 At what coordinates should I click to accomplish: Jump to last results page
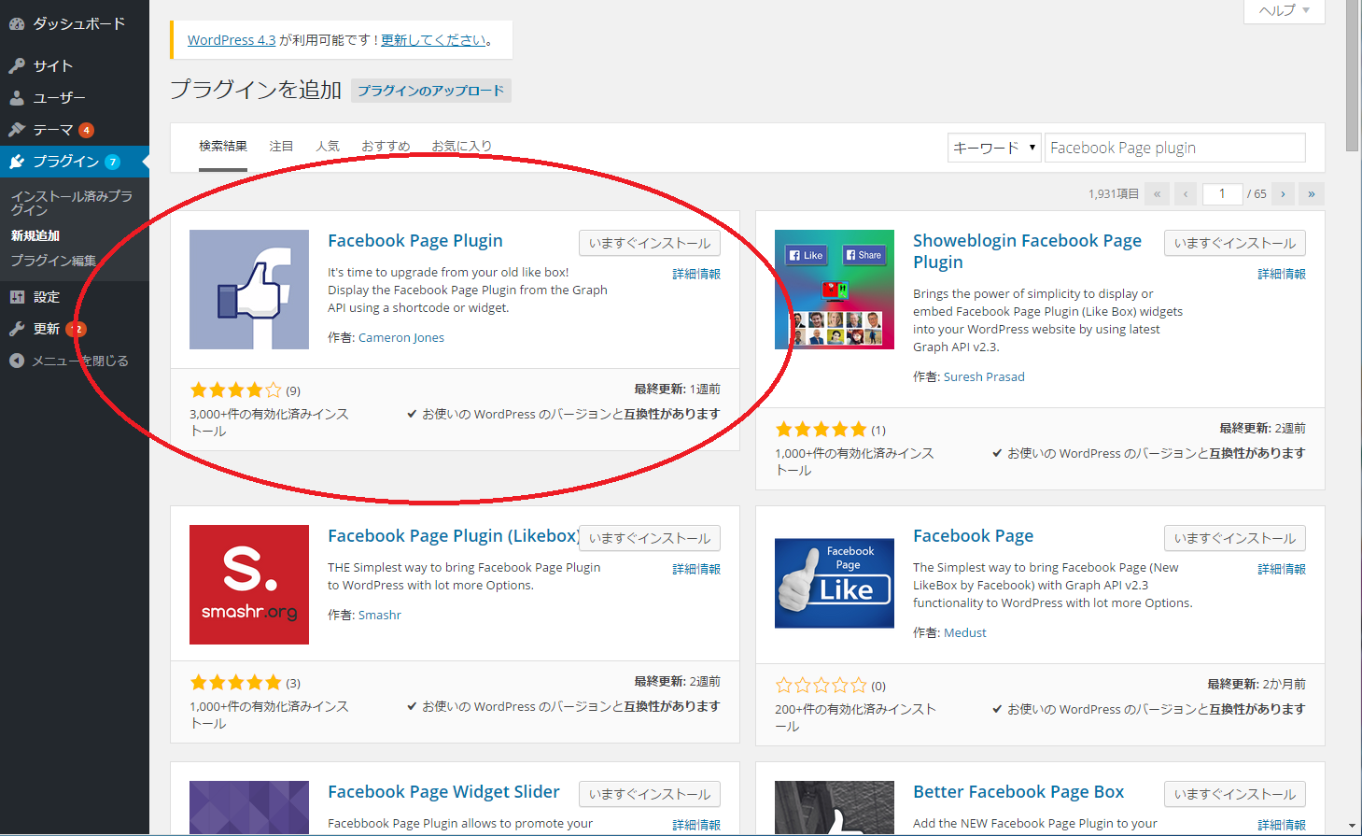pyautogui.click(x=1312, y=193)
